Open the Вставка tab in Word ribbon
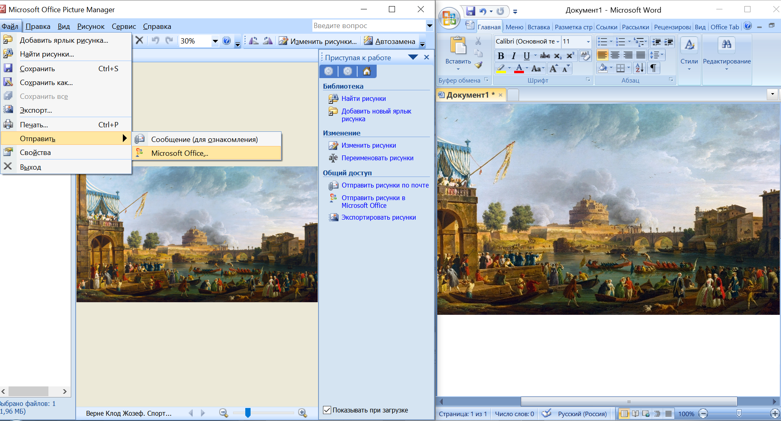This screenshot has height=421, width=781. click(539, 27)
